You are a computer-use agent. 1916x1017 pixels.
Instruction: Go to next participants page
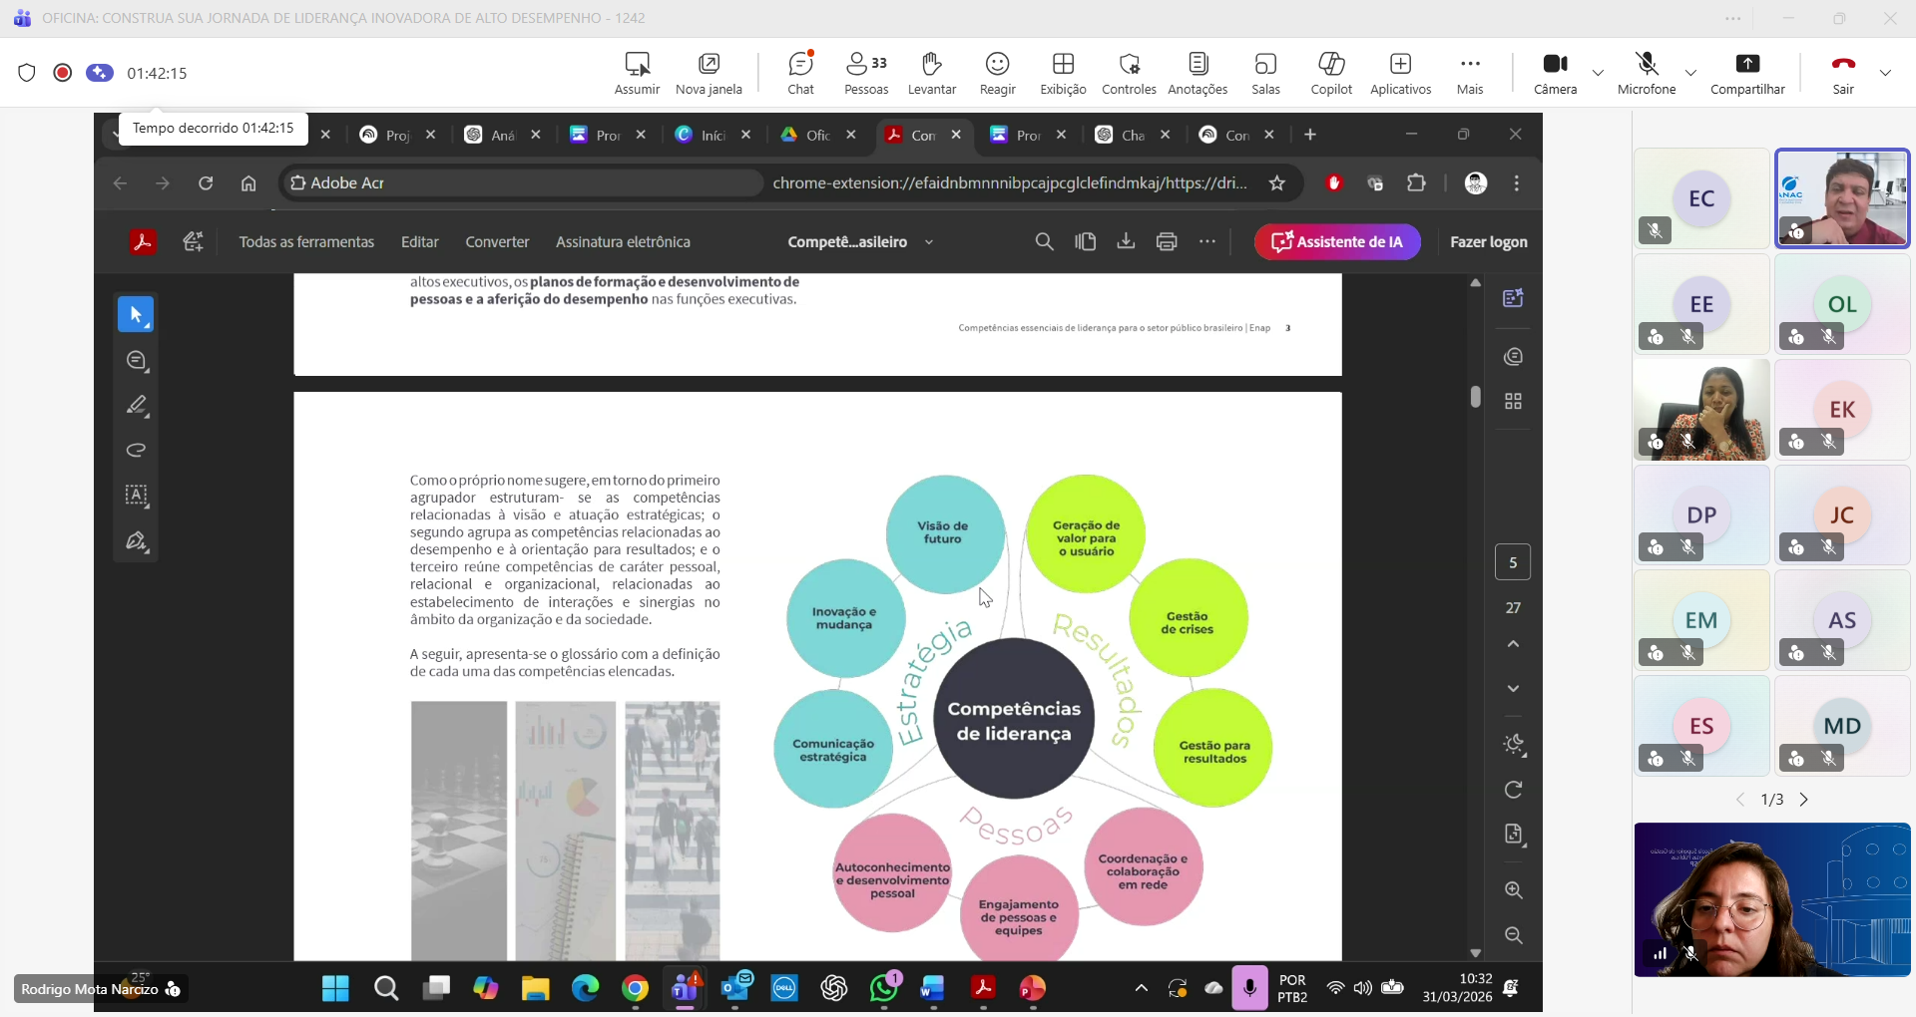tap(1803, 800)
